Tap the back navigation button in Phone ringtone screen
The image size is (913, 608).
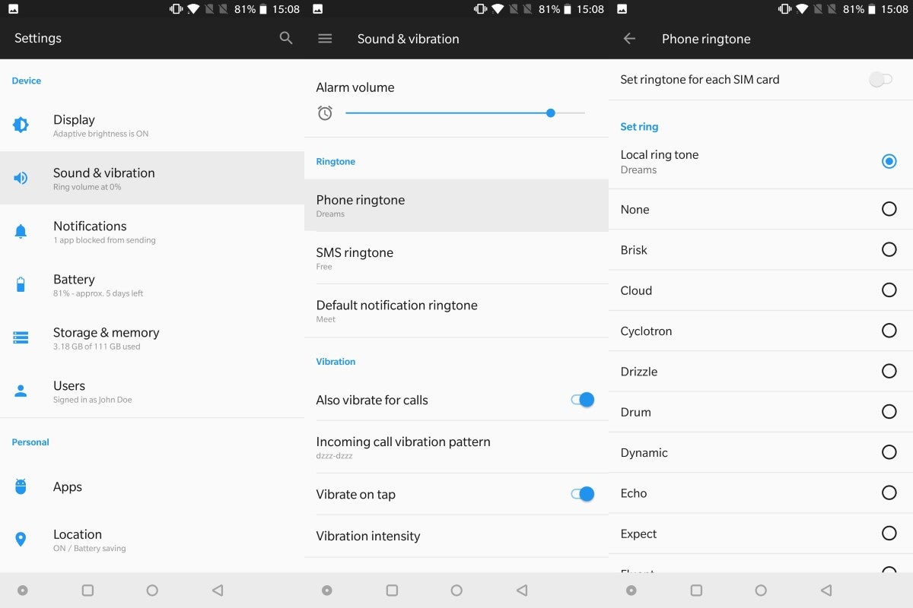click(826, 590)
